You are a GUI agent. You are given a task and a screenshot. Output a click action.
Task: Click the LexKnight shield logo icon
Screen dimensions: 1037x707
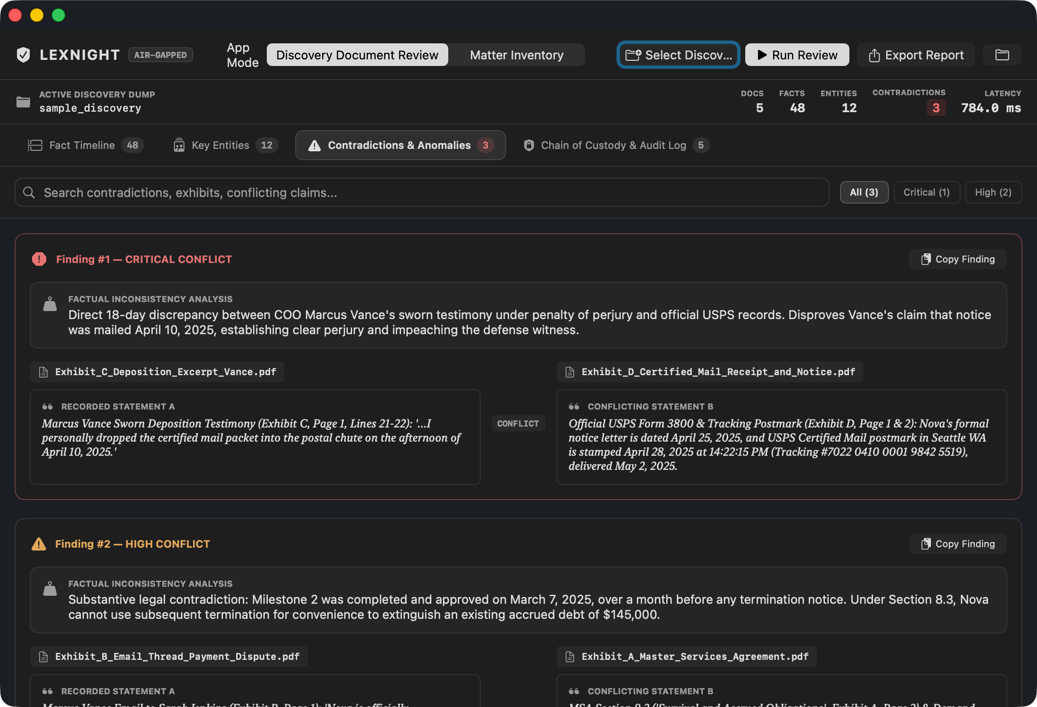(23, 55)
